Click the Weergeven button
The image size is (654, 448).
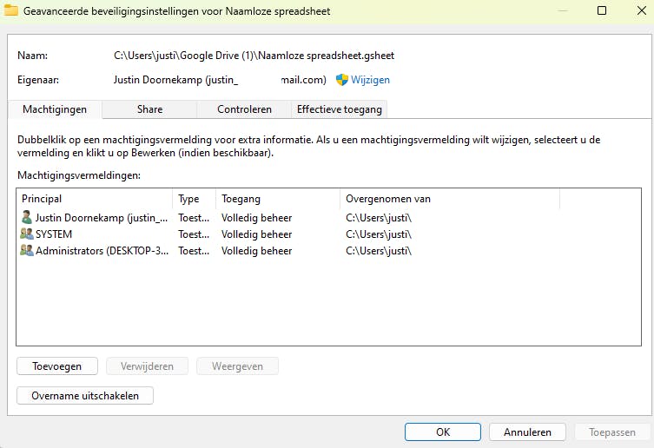[x=237, y=366]
